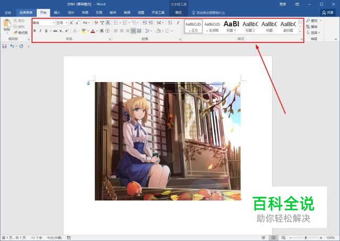Viewport: 340px width, 241px height.
Task: Click the bullet list icon
Action: pyautogui.click(x=116, y=22)
